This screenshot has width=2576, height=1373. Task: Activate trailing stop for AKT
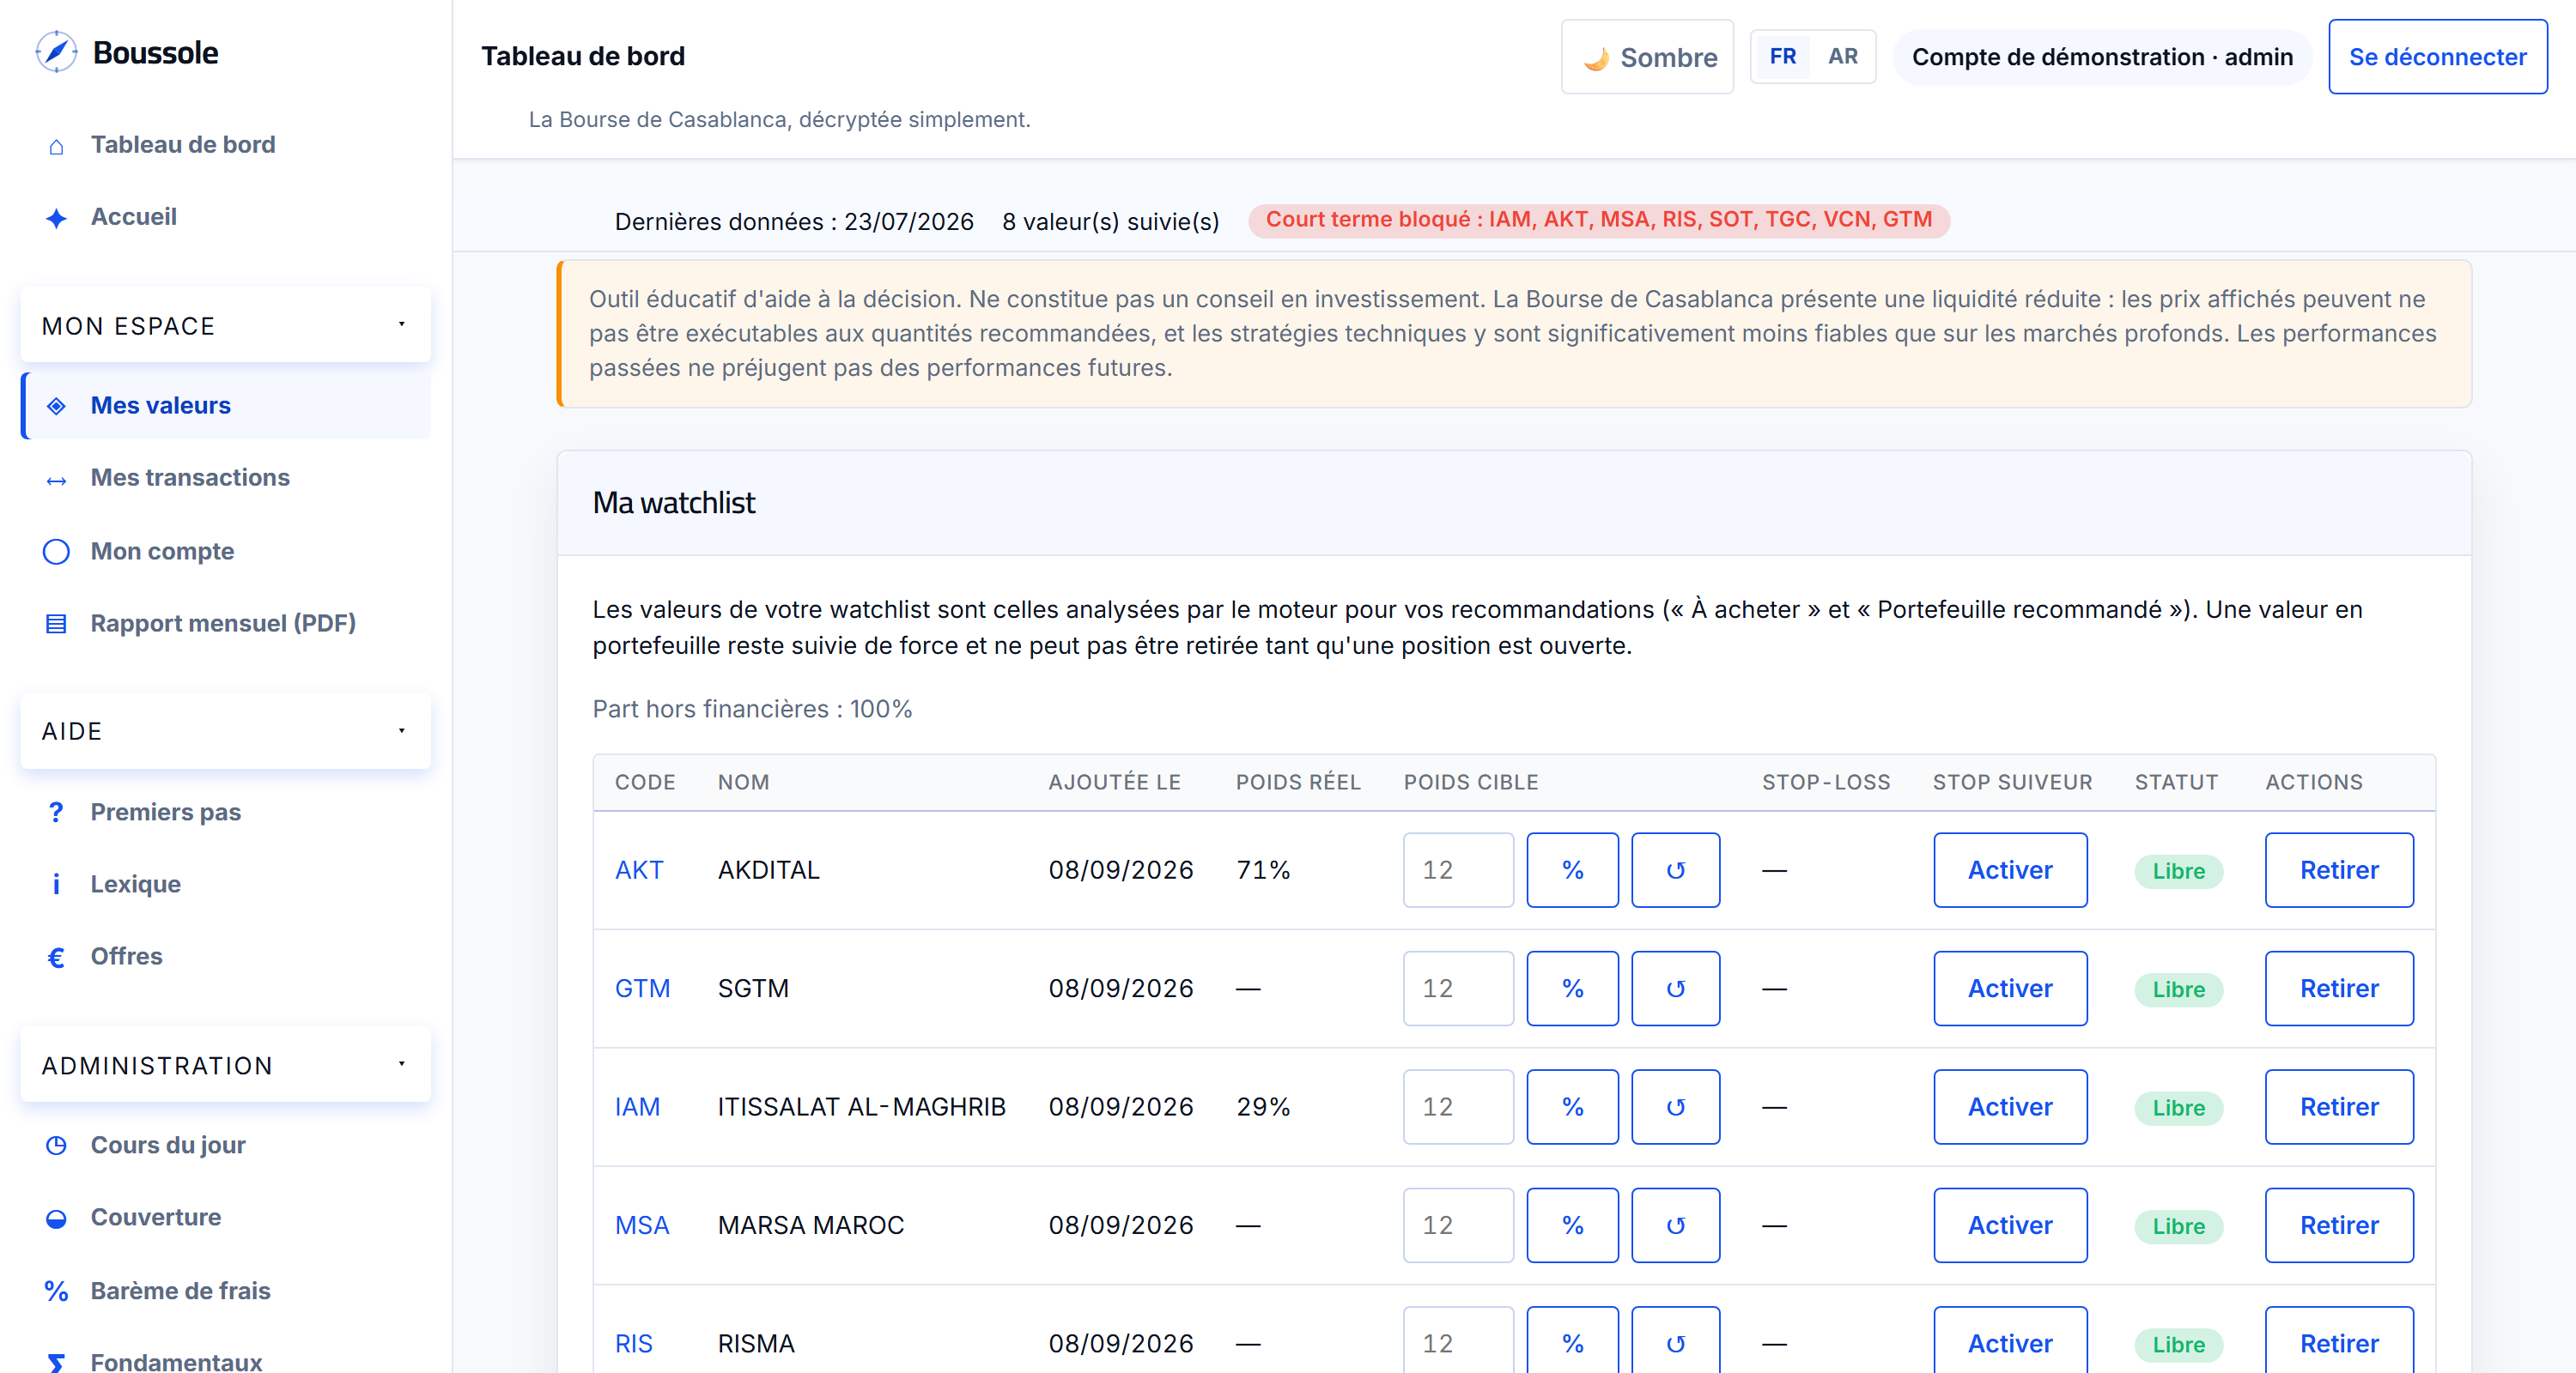(x=2010, y=870)
